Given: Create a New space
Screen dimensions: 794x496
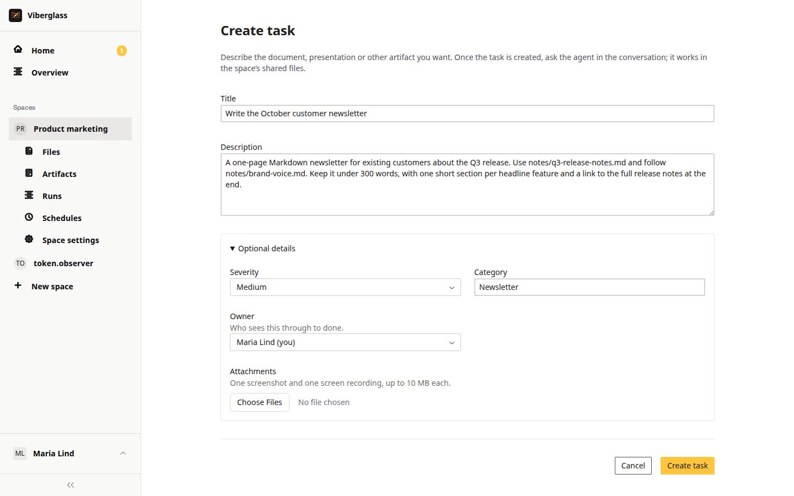Looking at the screenshot, I should [x=70, y=287].
